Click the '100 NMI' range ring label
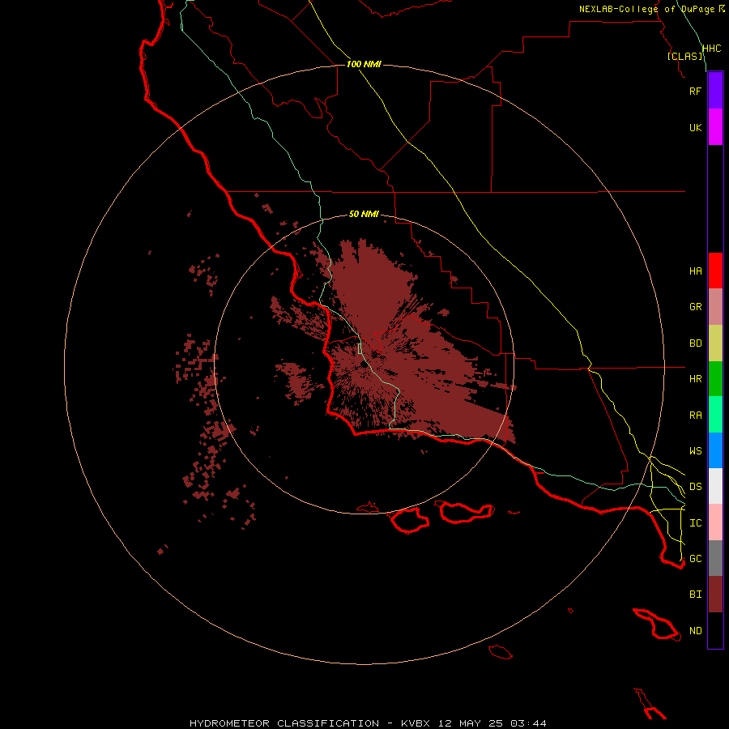 click(364, 64)
